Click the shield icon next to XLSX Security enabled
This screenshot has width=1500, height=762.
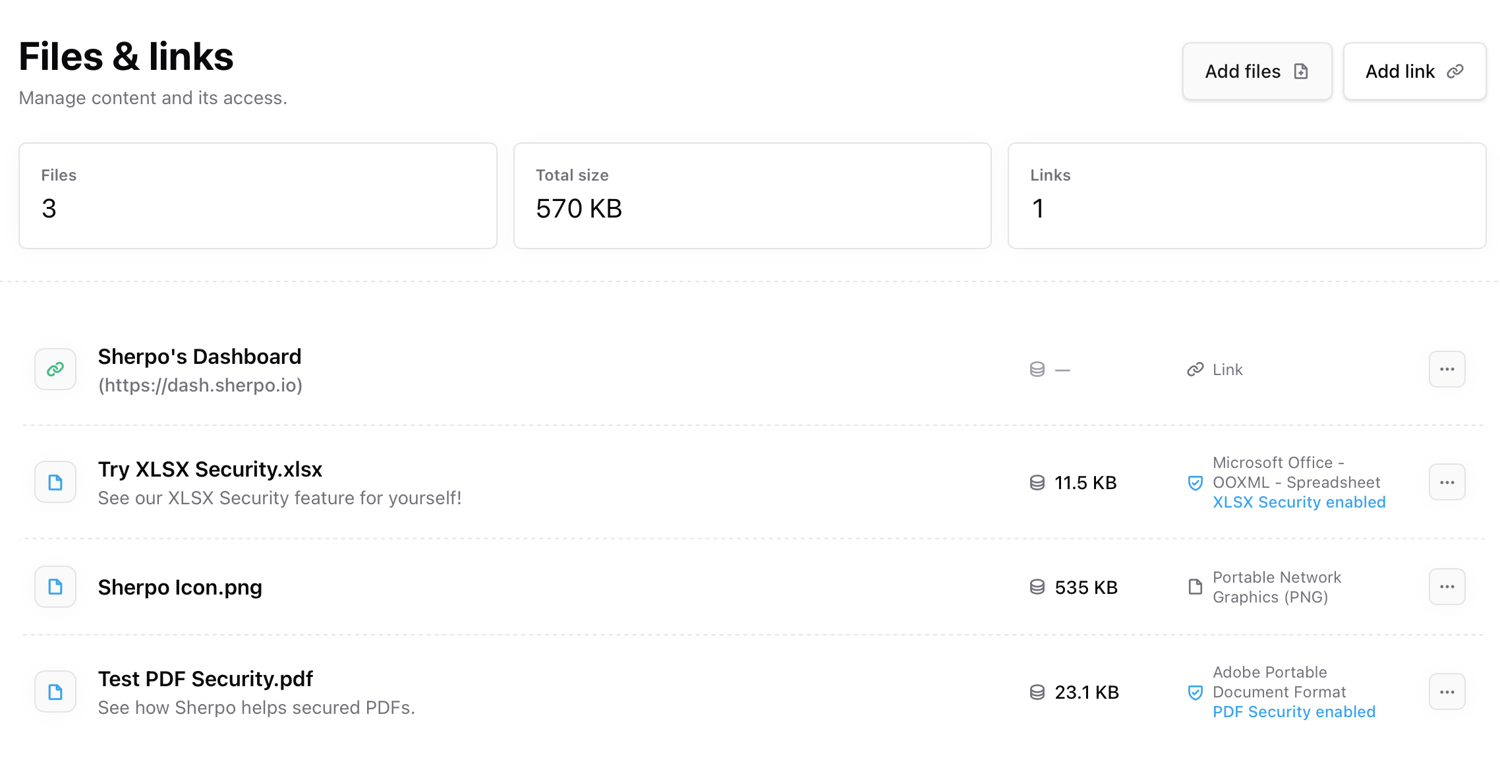coord(1195,483)
